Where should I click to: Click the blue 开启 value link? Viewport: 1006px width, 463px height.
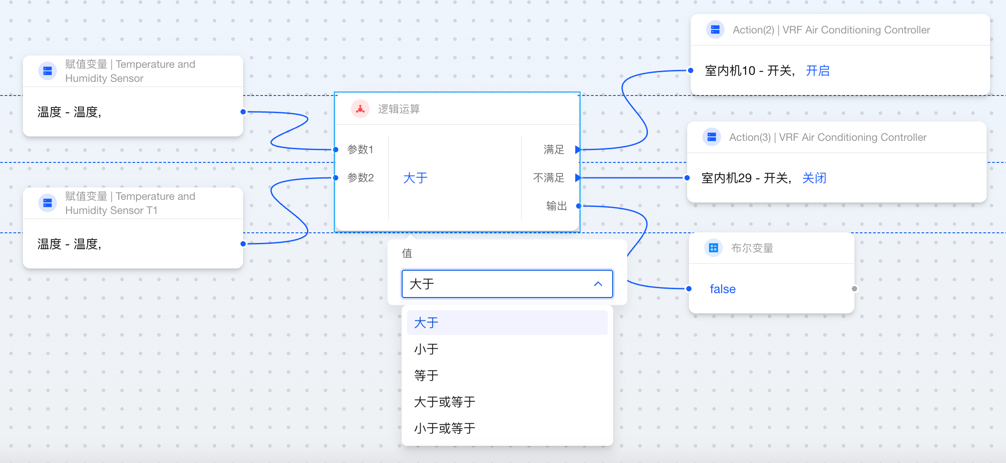coord(817,70)
